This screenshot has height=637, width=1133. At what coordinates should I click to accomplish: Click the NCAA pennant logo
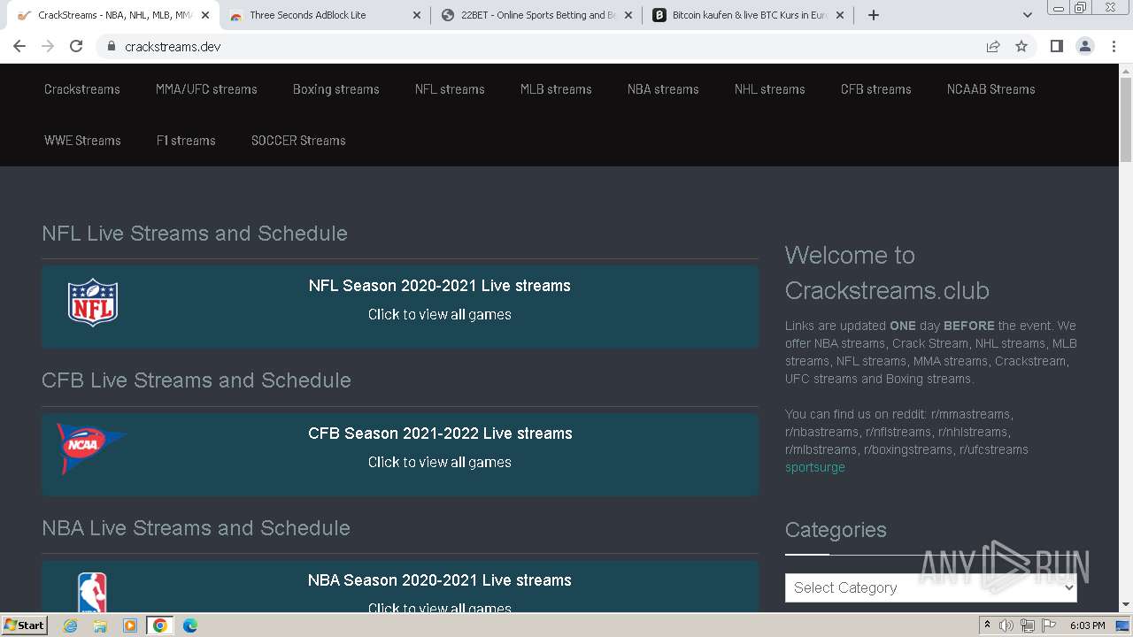pyautogui.click(x=91, y=448)
